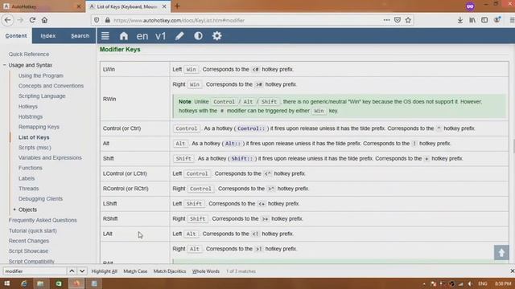This screenshot has height=289, width=515.
Task: Click the browser Home icon
Action: pyautogui.click(x=44, y=20)
